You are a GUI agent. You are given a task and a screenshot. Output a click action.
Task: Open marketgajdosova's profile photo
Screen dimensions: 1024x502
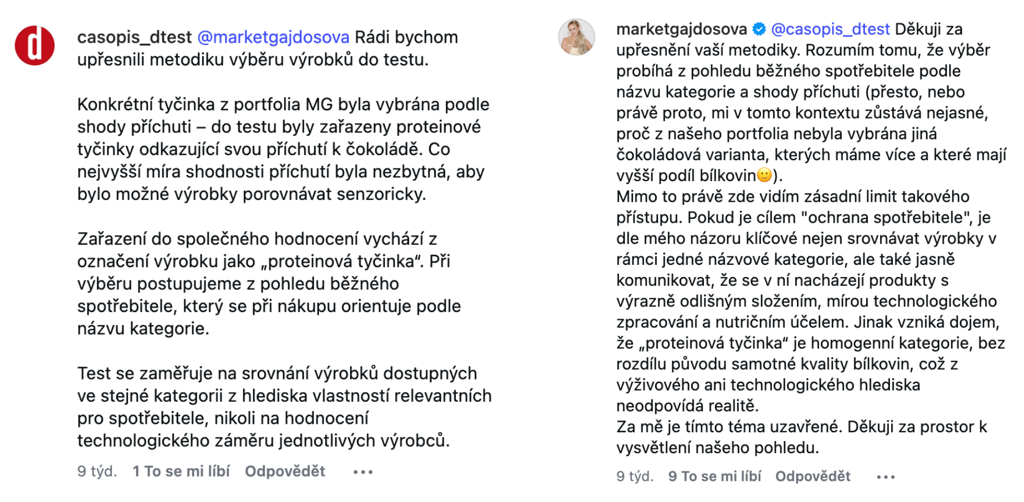(576, 37)
